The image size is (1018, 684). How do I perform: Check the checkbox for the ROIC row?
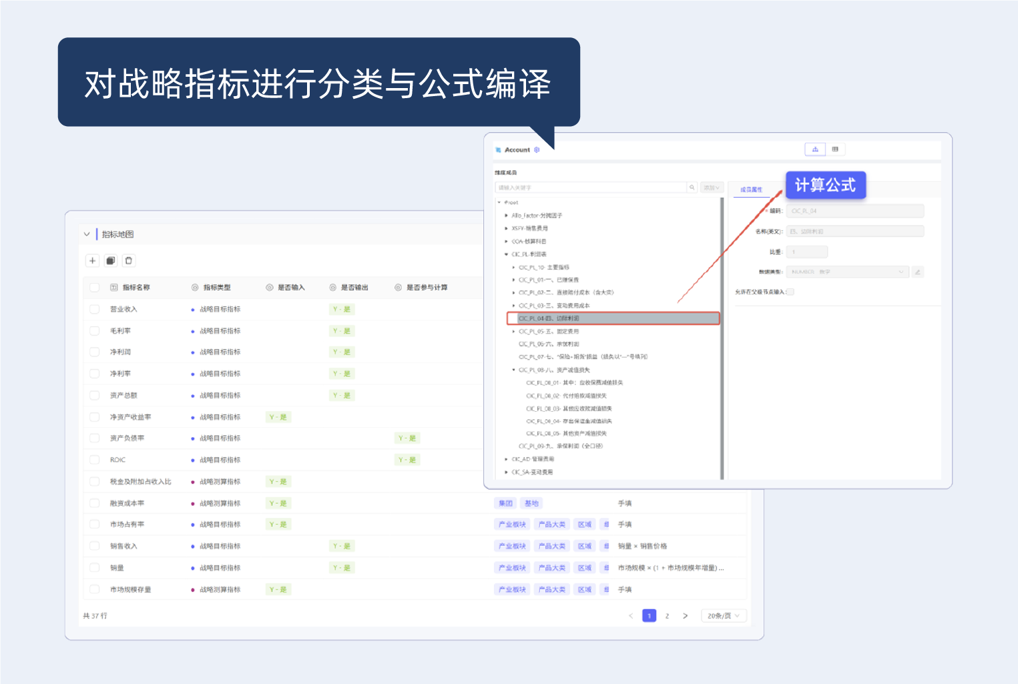[x=94, y=460]
